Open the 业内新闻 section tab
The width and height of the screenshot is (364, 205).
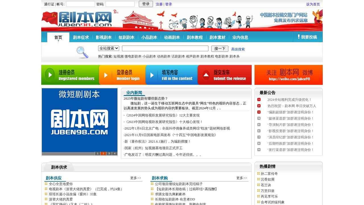(134, 92)
